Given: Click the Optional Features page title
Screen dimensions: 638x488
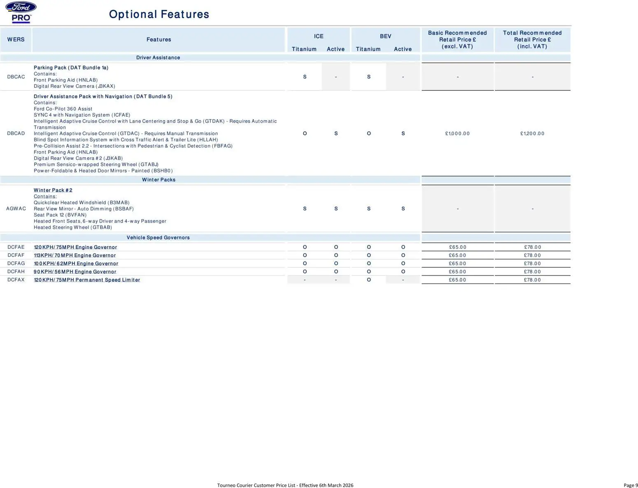Looking at the screenshot, I should [x=159, y=14].
